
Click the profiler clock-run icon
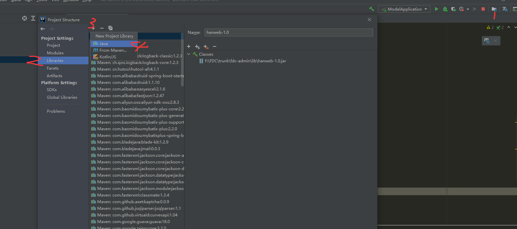(x=462, y=9)
